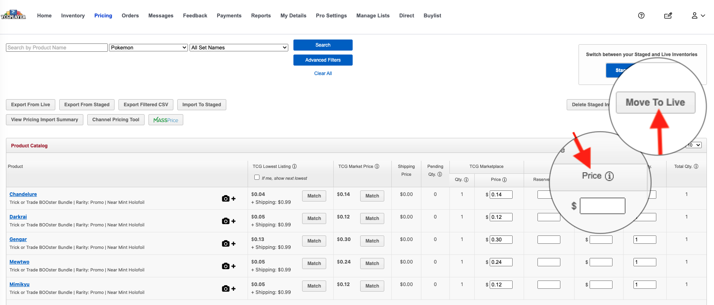
Task: Open the Mimikyu product link
Action: point(19,284)
